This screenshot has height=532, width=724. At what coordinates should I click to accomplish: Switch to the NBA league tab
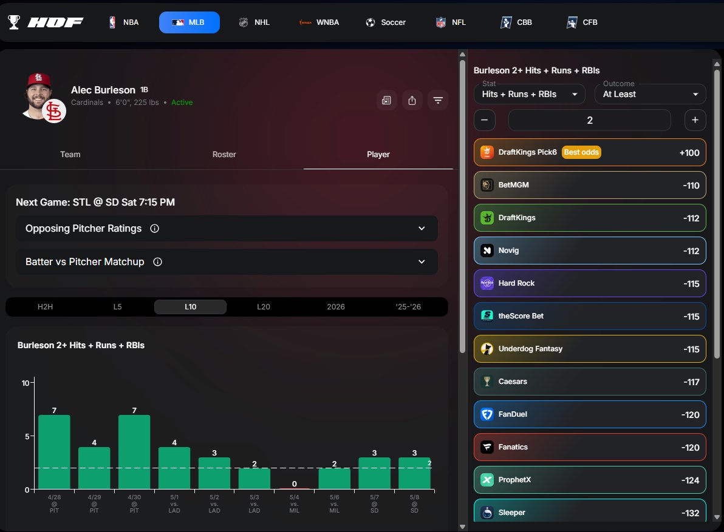pyautogui.click(x=124, y=22)
